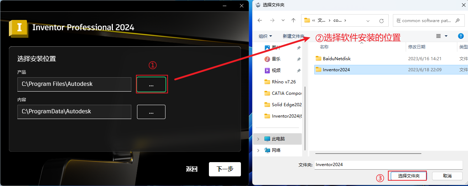Screen dimensions: 468x186
Task: Select 网络 in the navigation pane
Action: click(x=276, y=150)
